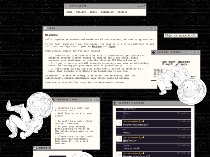
Task: Click demure-serenity on 'another test message'
Action: pos(132,121)
